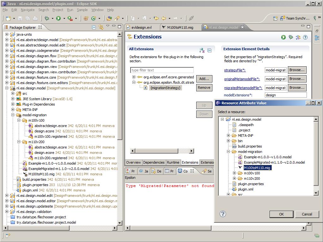This screenshot has width=323, height=242.
Task: Click the modelExtensions field containing design
Action: [x=286, y=95]
